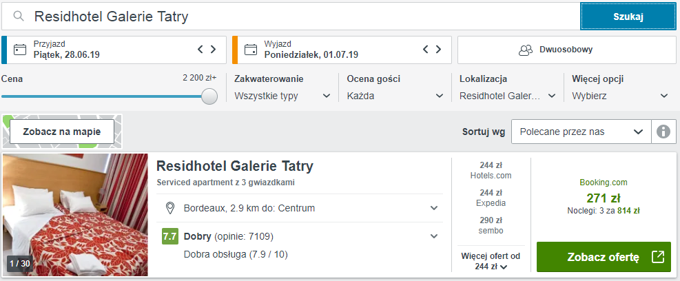Click the Szukaj search button
Screen dimensions: 680x281
point(628,17)
